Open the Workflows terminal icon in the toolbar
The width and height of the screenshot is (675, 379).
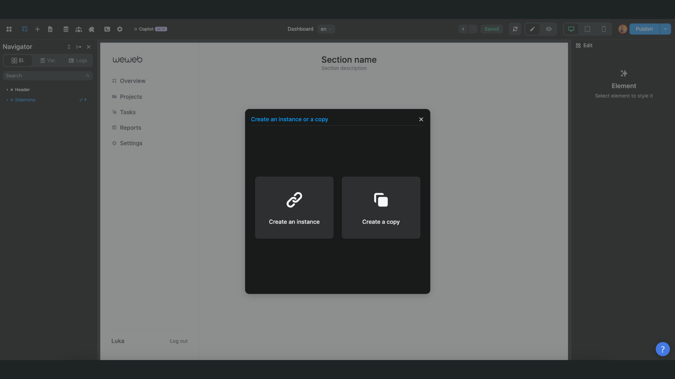[107, 29]
